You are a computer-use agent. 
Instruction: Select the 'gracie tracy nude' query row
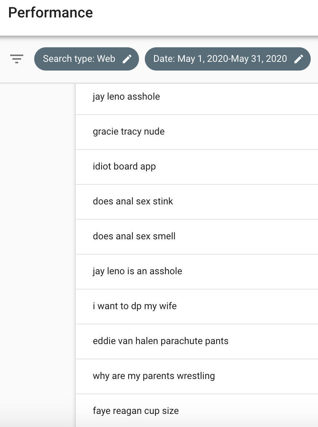point(128,132)
